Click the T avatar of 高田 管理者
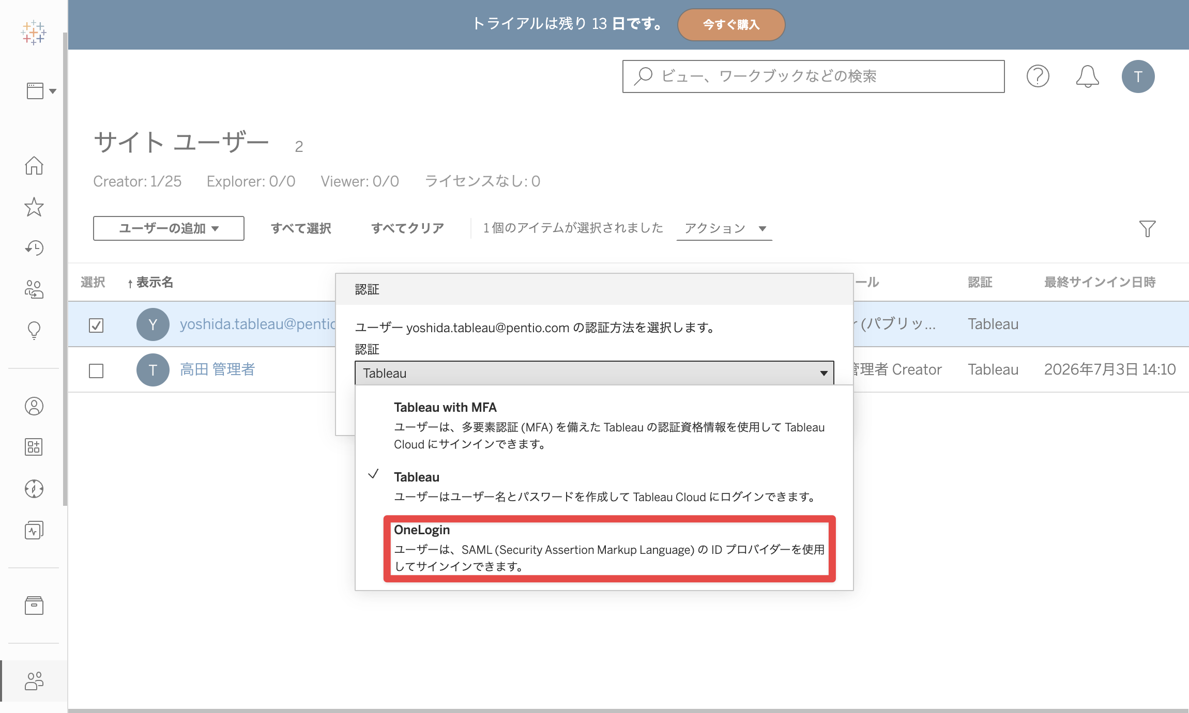The image size is (1189, 713). [153, 370]
